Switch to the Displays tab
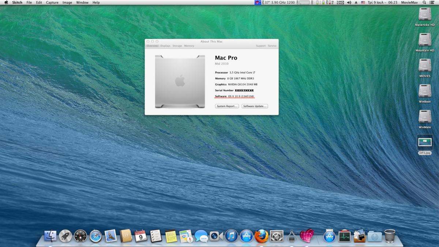 (x=165, y=46)
